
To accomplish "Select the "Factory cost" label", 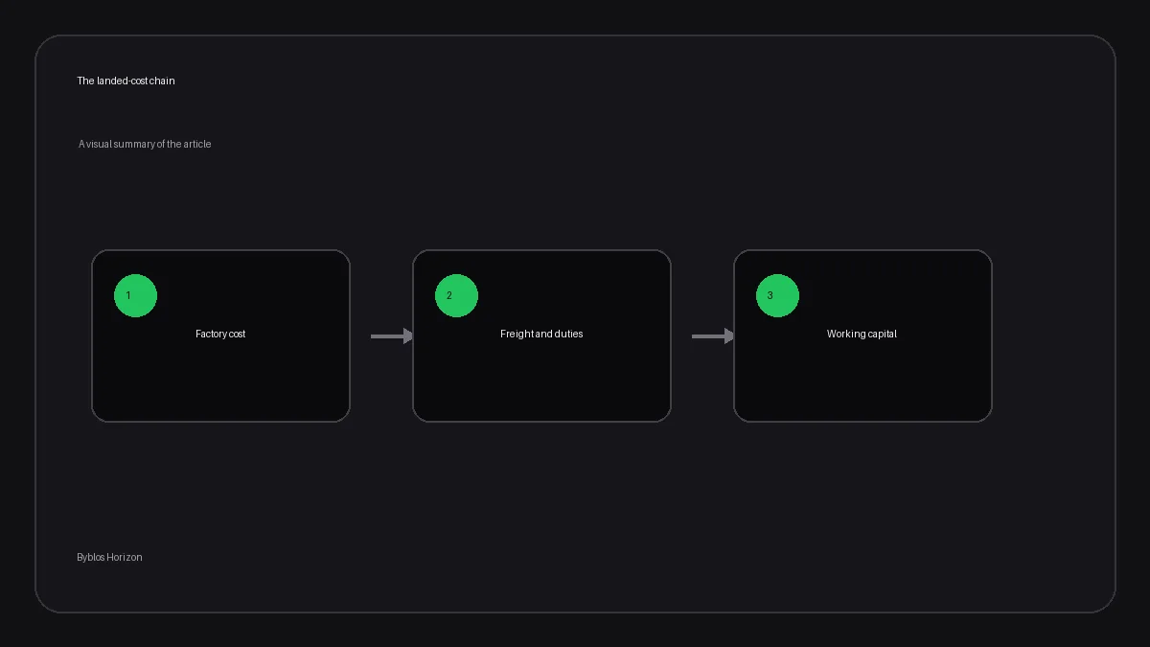I will [x=220, y=334].
